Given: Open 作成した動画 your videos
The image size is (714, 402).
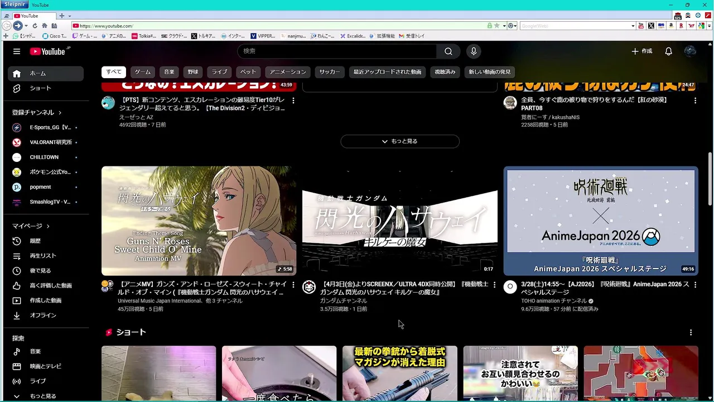Looking at the screenshot, I should 46,300.
